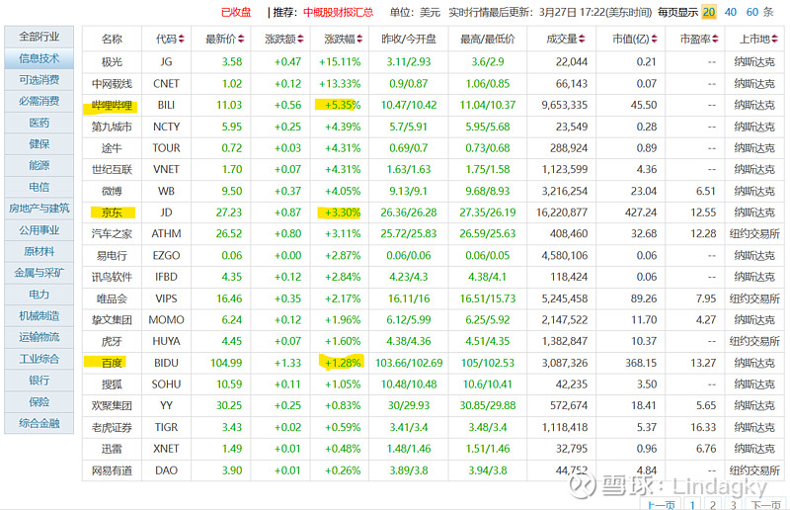Click the TIGR ticker code
Image resolution: width=790 pixels, height=510 pixels.
(166, 427)
